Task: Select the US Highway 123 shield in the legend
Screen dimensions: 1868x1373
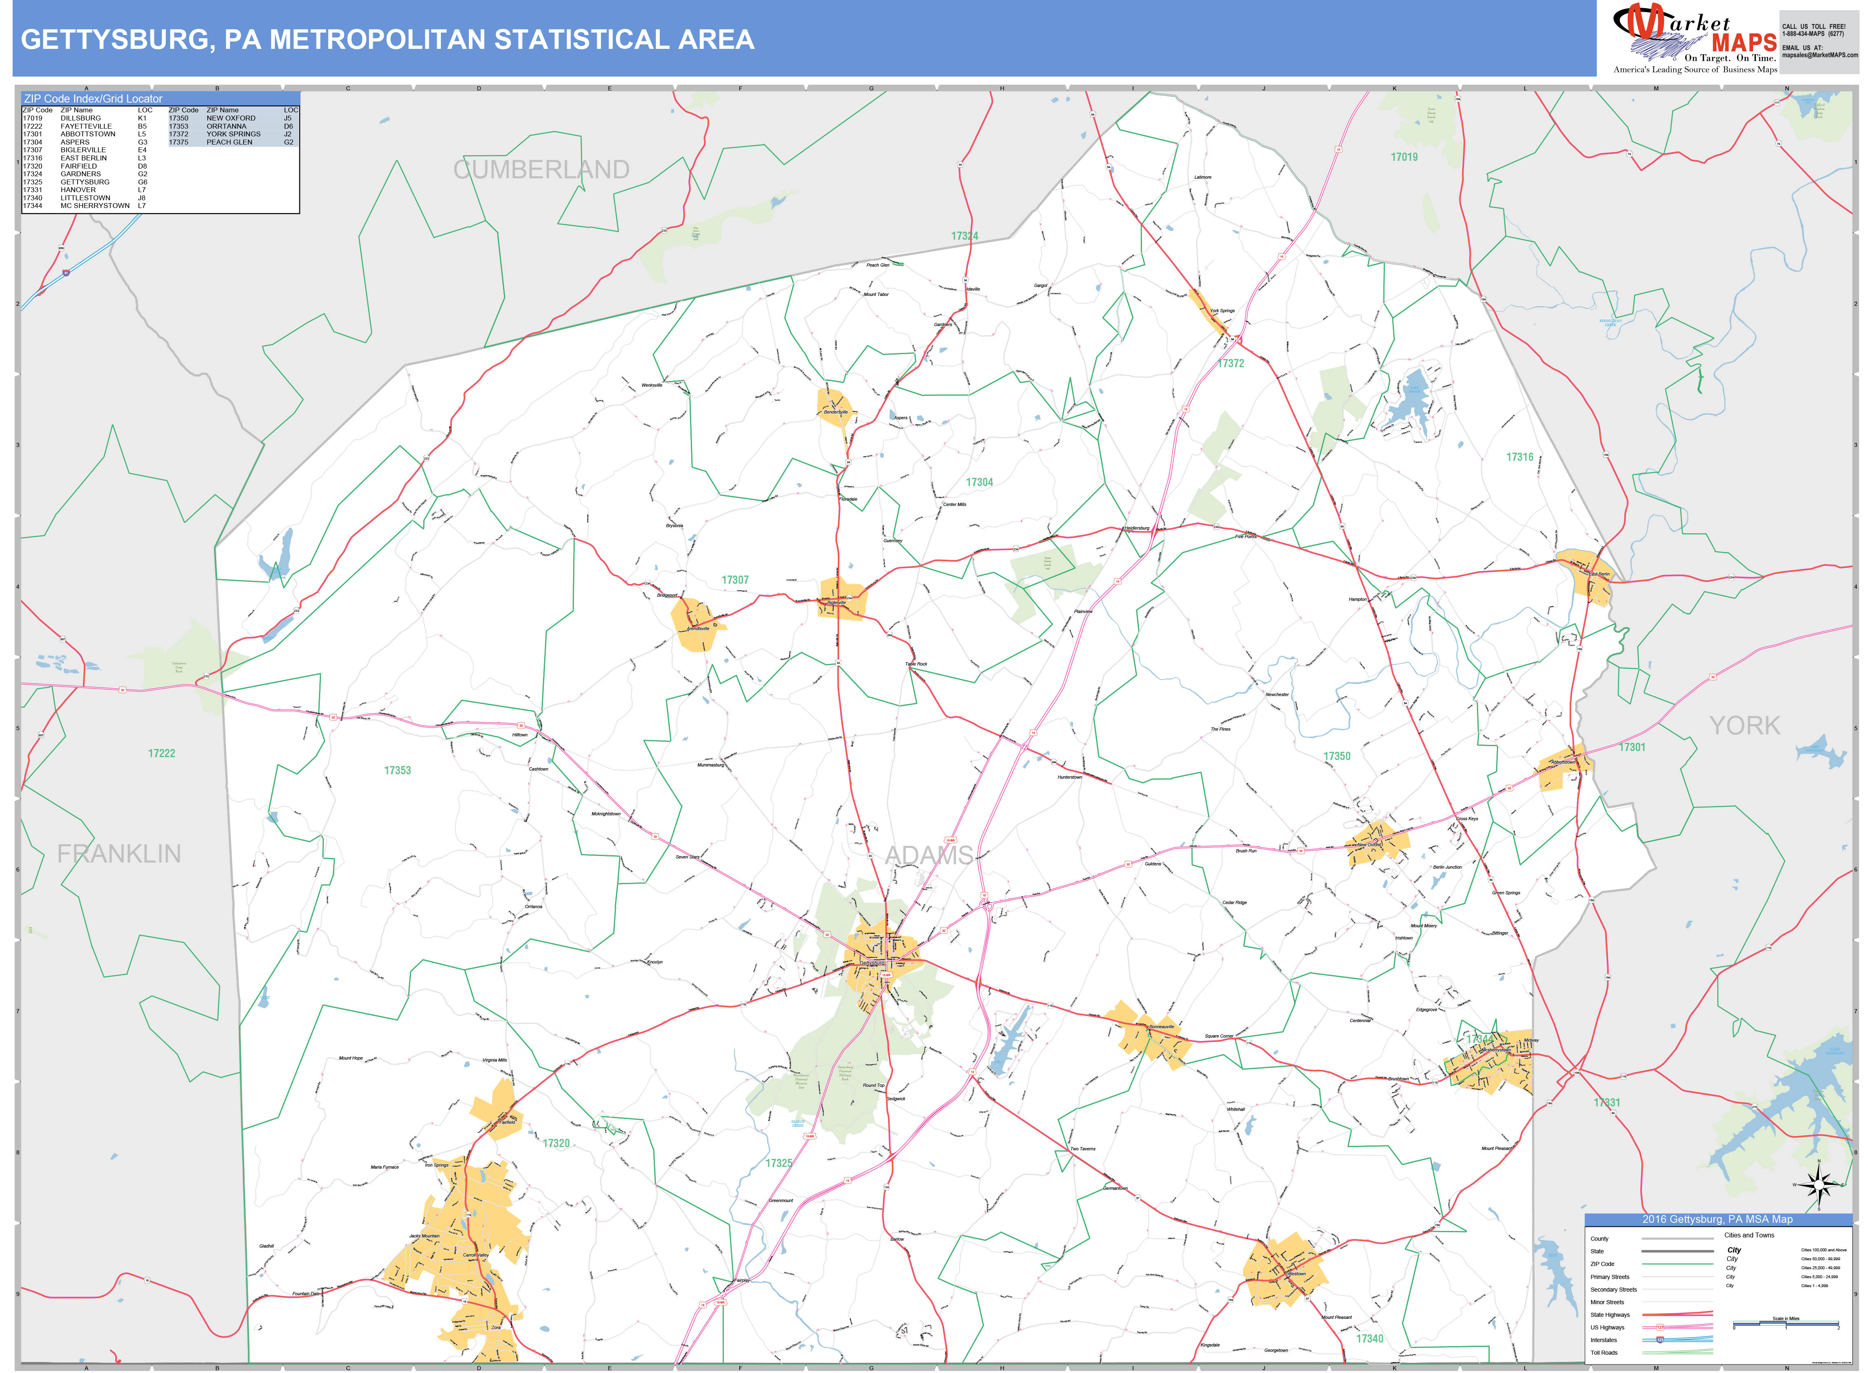Action: coord(1660,1327)
